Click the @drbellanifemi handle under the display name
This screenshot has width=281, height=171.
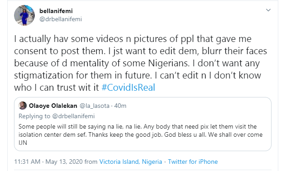[61, 19]
